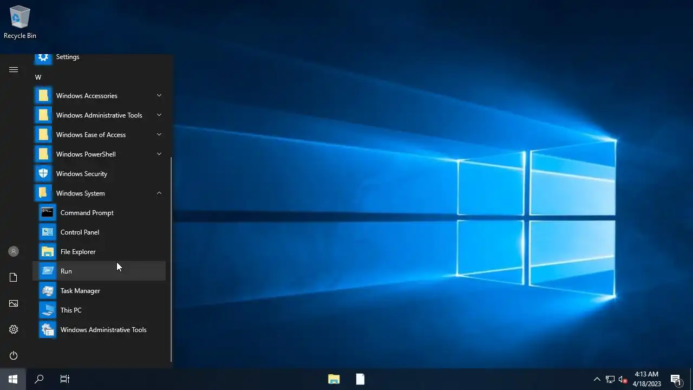This screenshot has height=390, width=693.
Task: Select the "Command Prompt" label
Action: coord(87,213)
